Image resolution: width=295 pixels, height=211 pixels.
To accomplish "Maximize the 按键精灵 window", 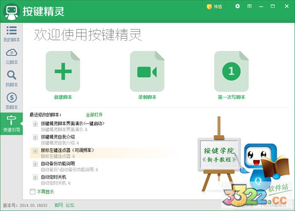I will pyautogui.click(x=272, y=6).
